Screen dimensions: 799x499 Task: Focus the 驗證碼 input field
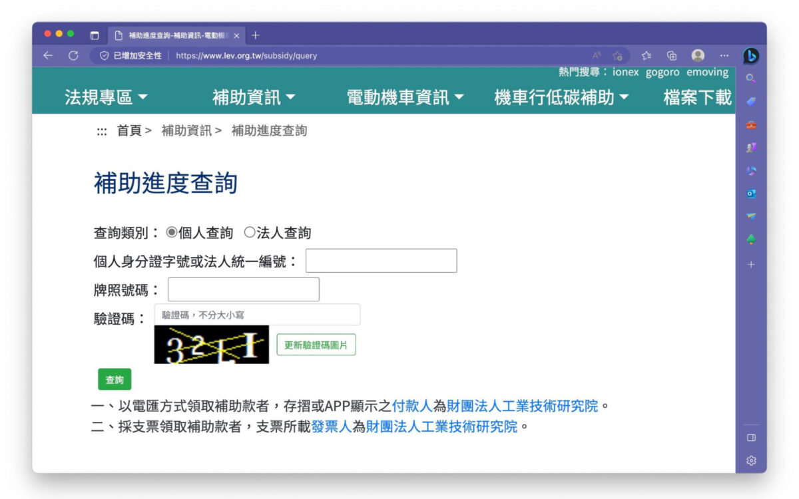point(257,315)
